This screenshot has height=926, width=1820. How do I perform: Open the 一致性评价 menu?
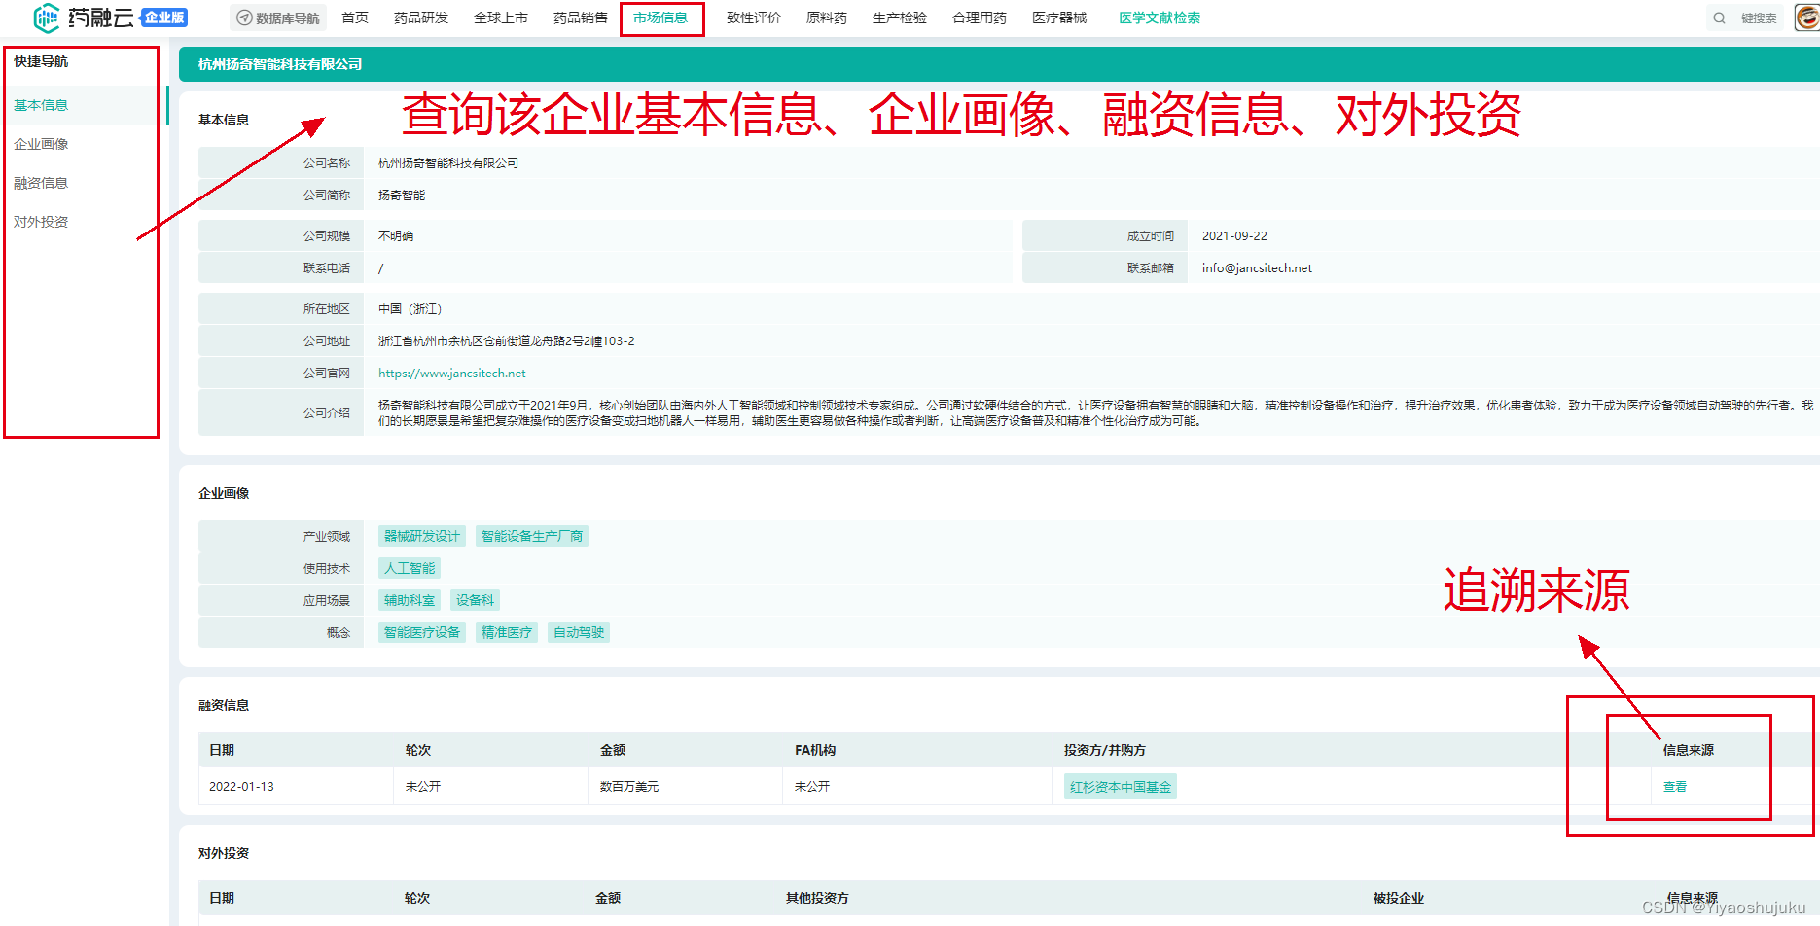coord(747,18)
